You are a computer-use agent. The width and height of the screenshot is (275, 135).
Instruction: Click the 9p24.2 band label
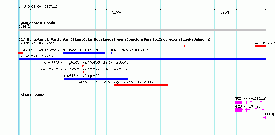click(24, 27)
